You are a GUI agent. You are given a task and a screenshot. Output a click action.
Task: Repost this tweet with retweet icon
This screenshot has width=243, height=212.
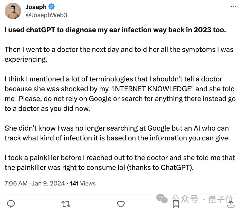click(x=66, y=204)
